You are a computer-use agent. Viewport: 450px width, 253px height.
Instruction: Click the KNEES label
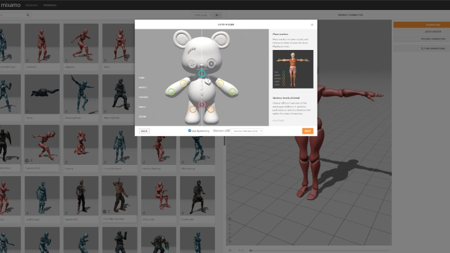142,107
